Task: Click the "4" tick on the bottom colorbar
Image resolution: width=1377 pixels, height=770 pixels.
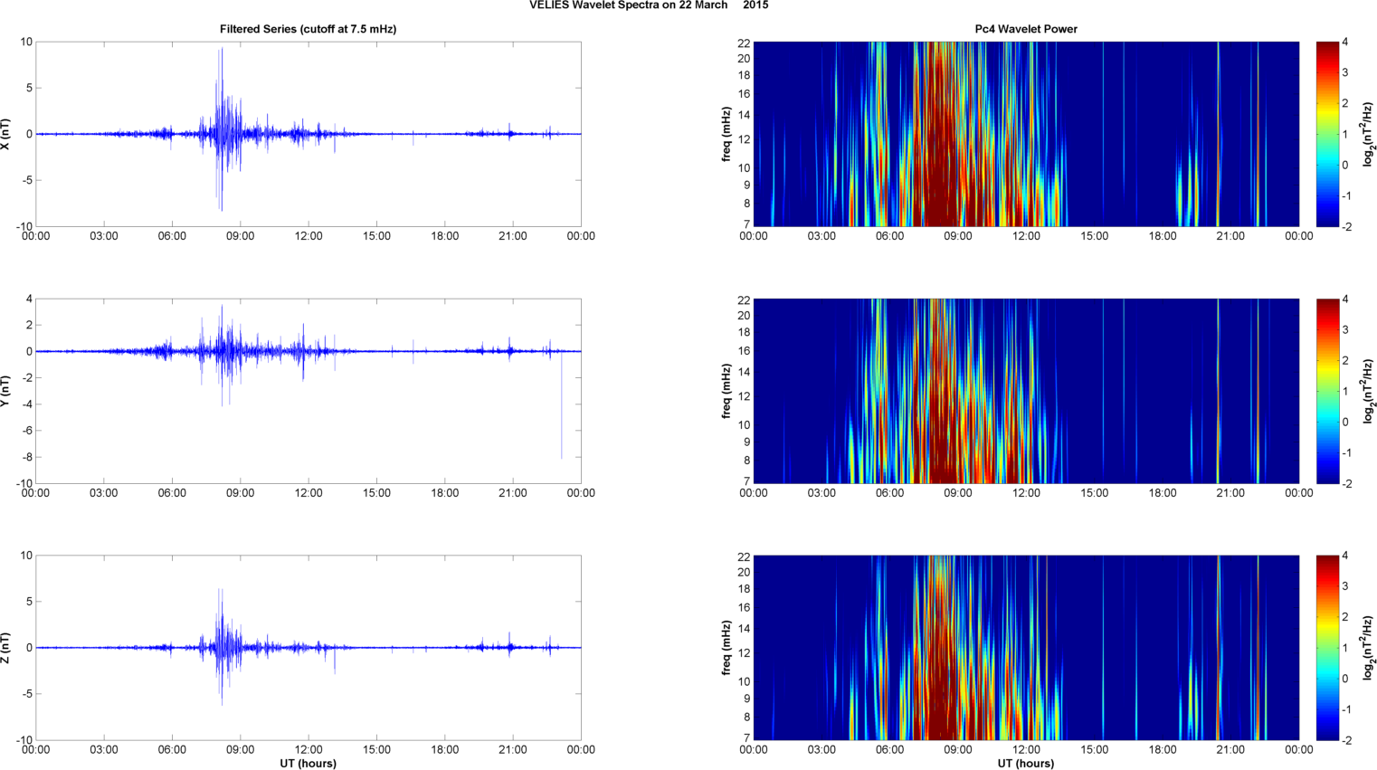Action: coord(1345,556)
